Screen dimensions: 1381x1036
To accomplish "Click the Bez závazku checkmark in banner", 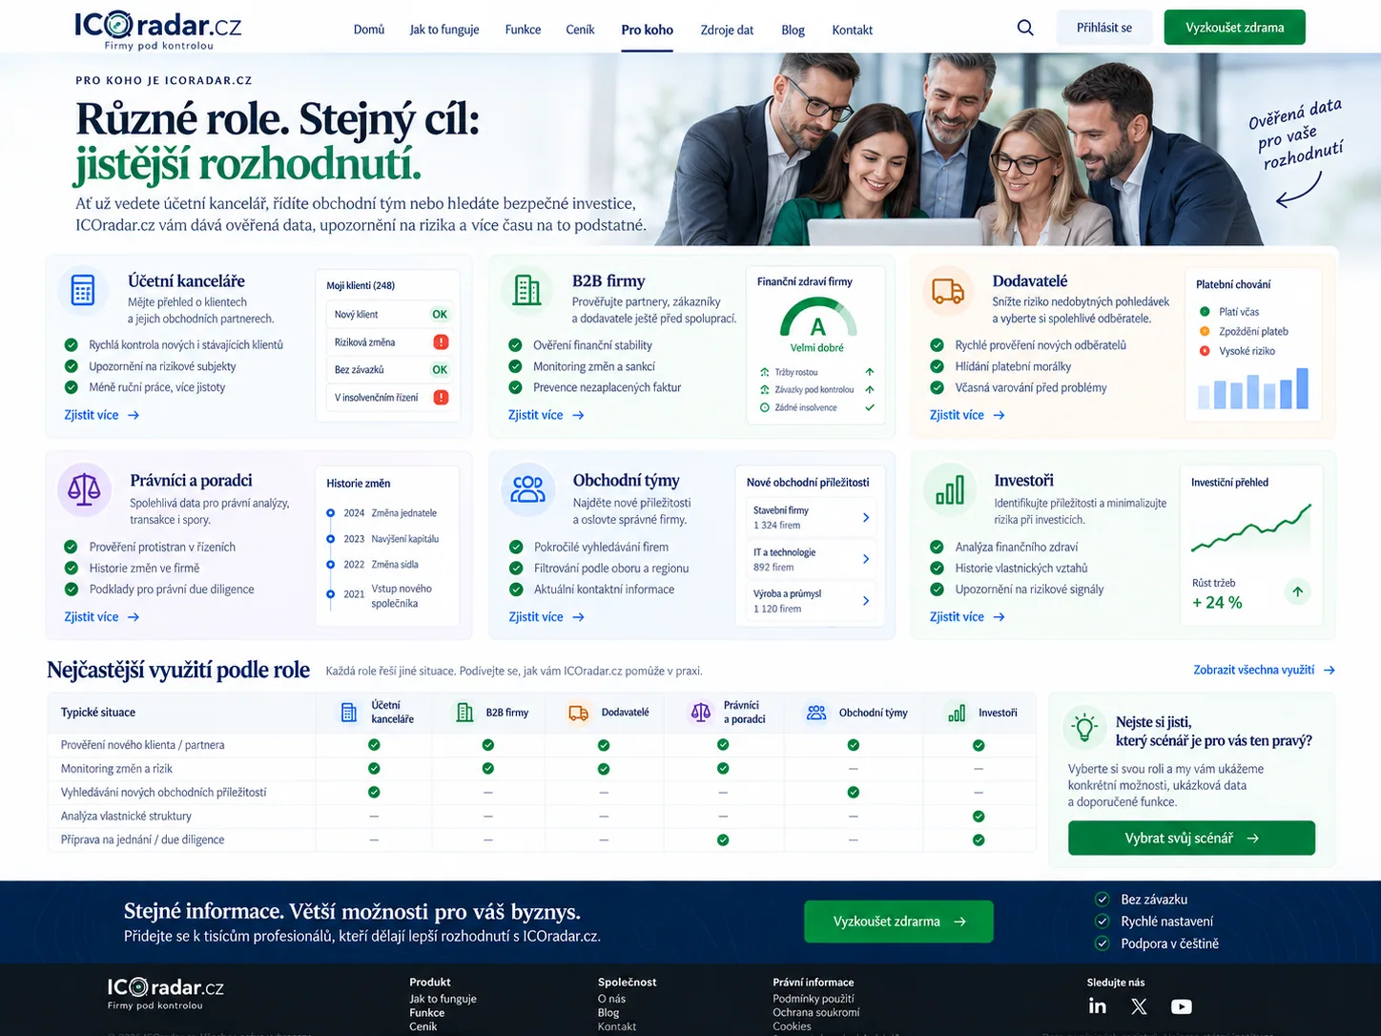I will coord(1103,899).
